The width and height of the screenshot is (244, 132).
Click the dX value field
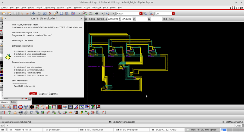pyautogui.click(x=142, y=19)
